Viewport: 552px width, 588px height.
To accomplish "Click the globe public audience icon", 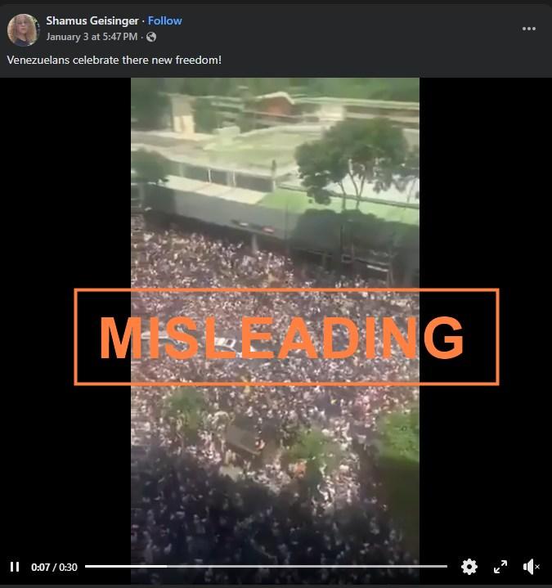I will point(151,37).
